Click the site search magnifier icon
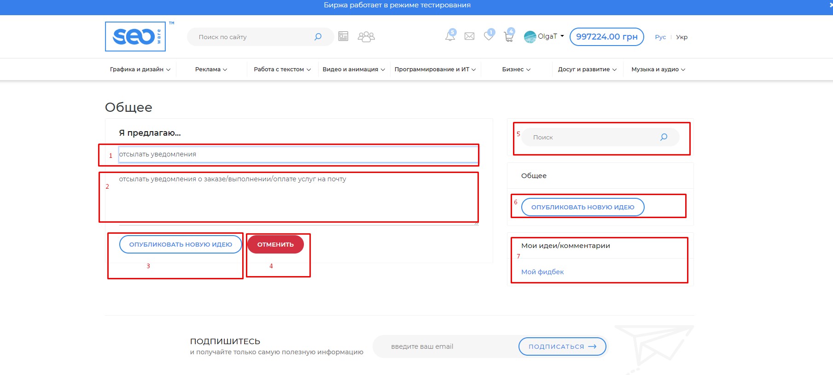This screenshot has height=375, width=833. click(x=318, y=37)
